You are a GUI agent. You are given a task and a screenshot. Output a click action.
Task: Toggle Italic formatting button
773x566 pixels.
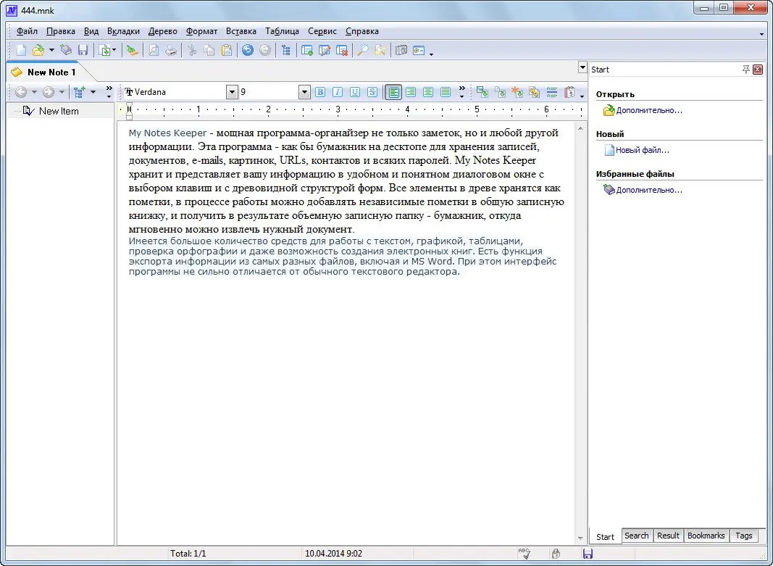tap(337, 92)
